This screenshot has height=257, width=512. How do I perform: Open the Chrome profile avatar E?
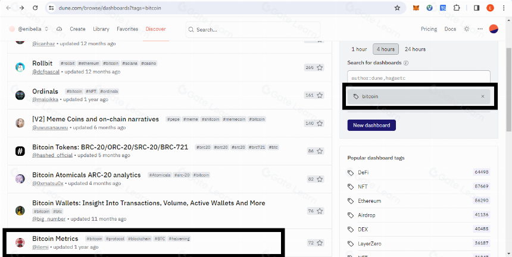point(490,8)
